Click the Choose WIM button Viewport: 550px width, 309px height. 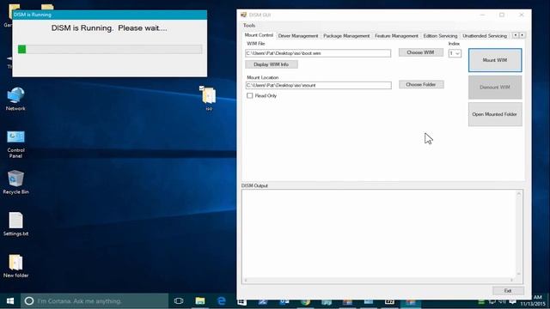[x=420, y=52]
